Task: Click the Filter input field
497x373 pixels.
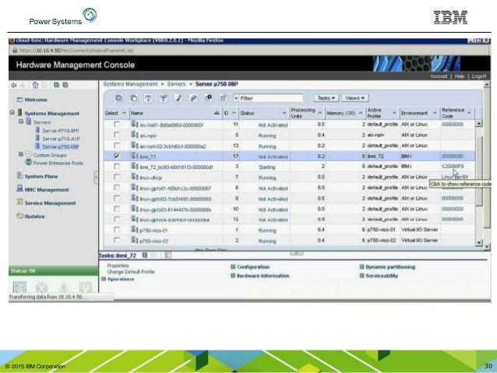Action: click(x=271, y=98)
